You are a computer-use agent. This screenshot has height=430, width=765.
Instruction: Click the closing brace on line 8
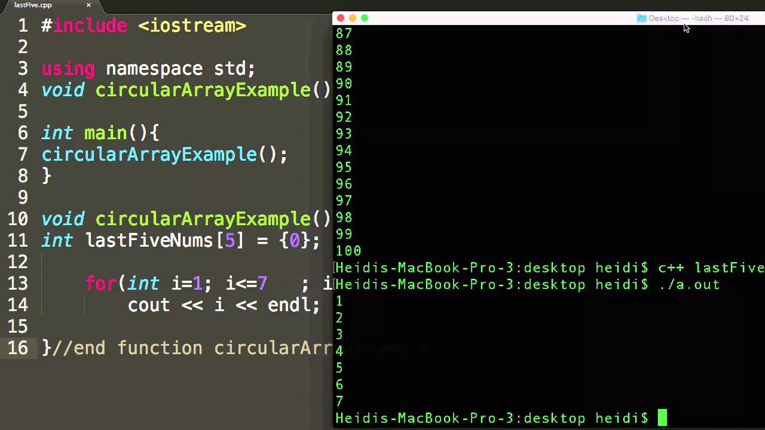[x=47, y=176]
